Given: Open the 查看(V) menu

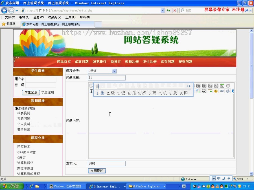Looking at the screenshot, I should 39,17.
